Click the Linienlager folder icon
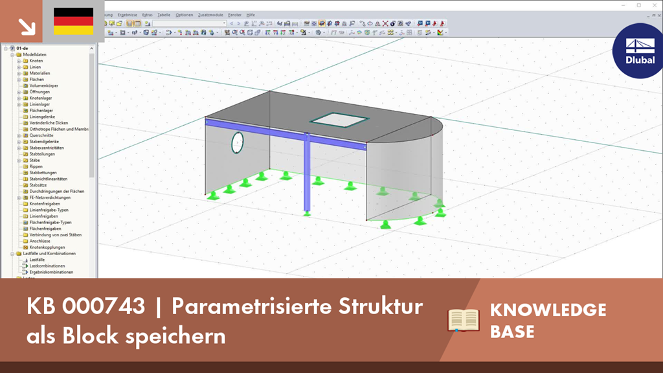The width and height of the screenshot is (663, 373). point(25,104)
